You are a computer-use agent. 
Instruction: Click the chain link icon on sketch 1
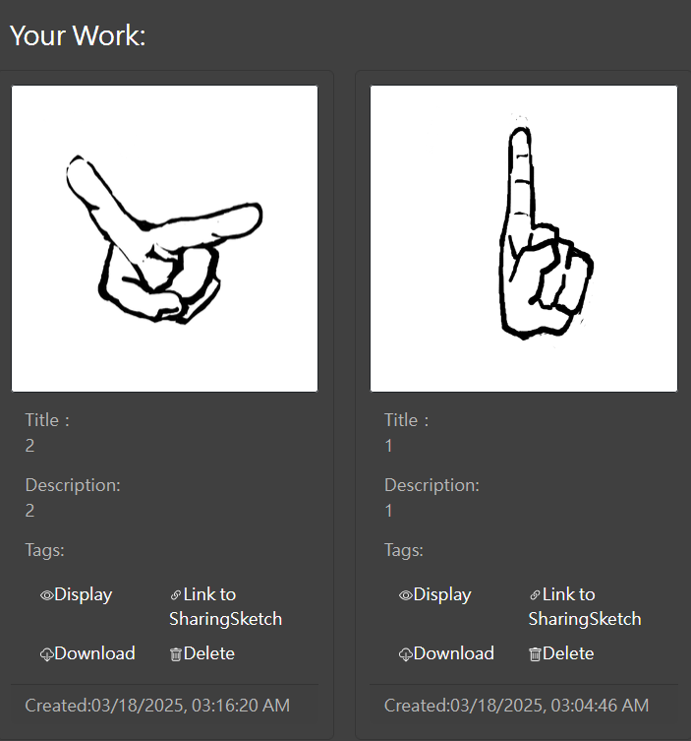[535, 595]
